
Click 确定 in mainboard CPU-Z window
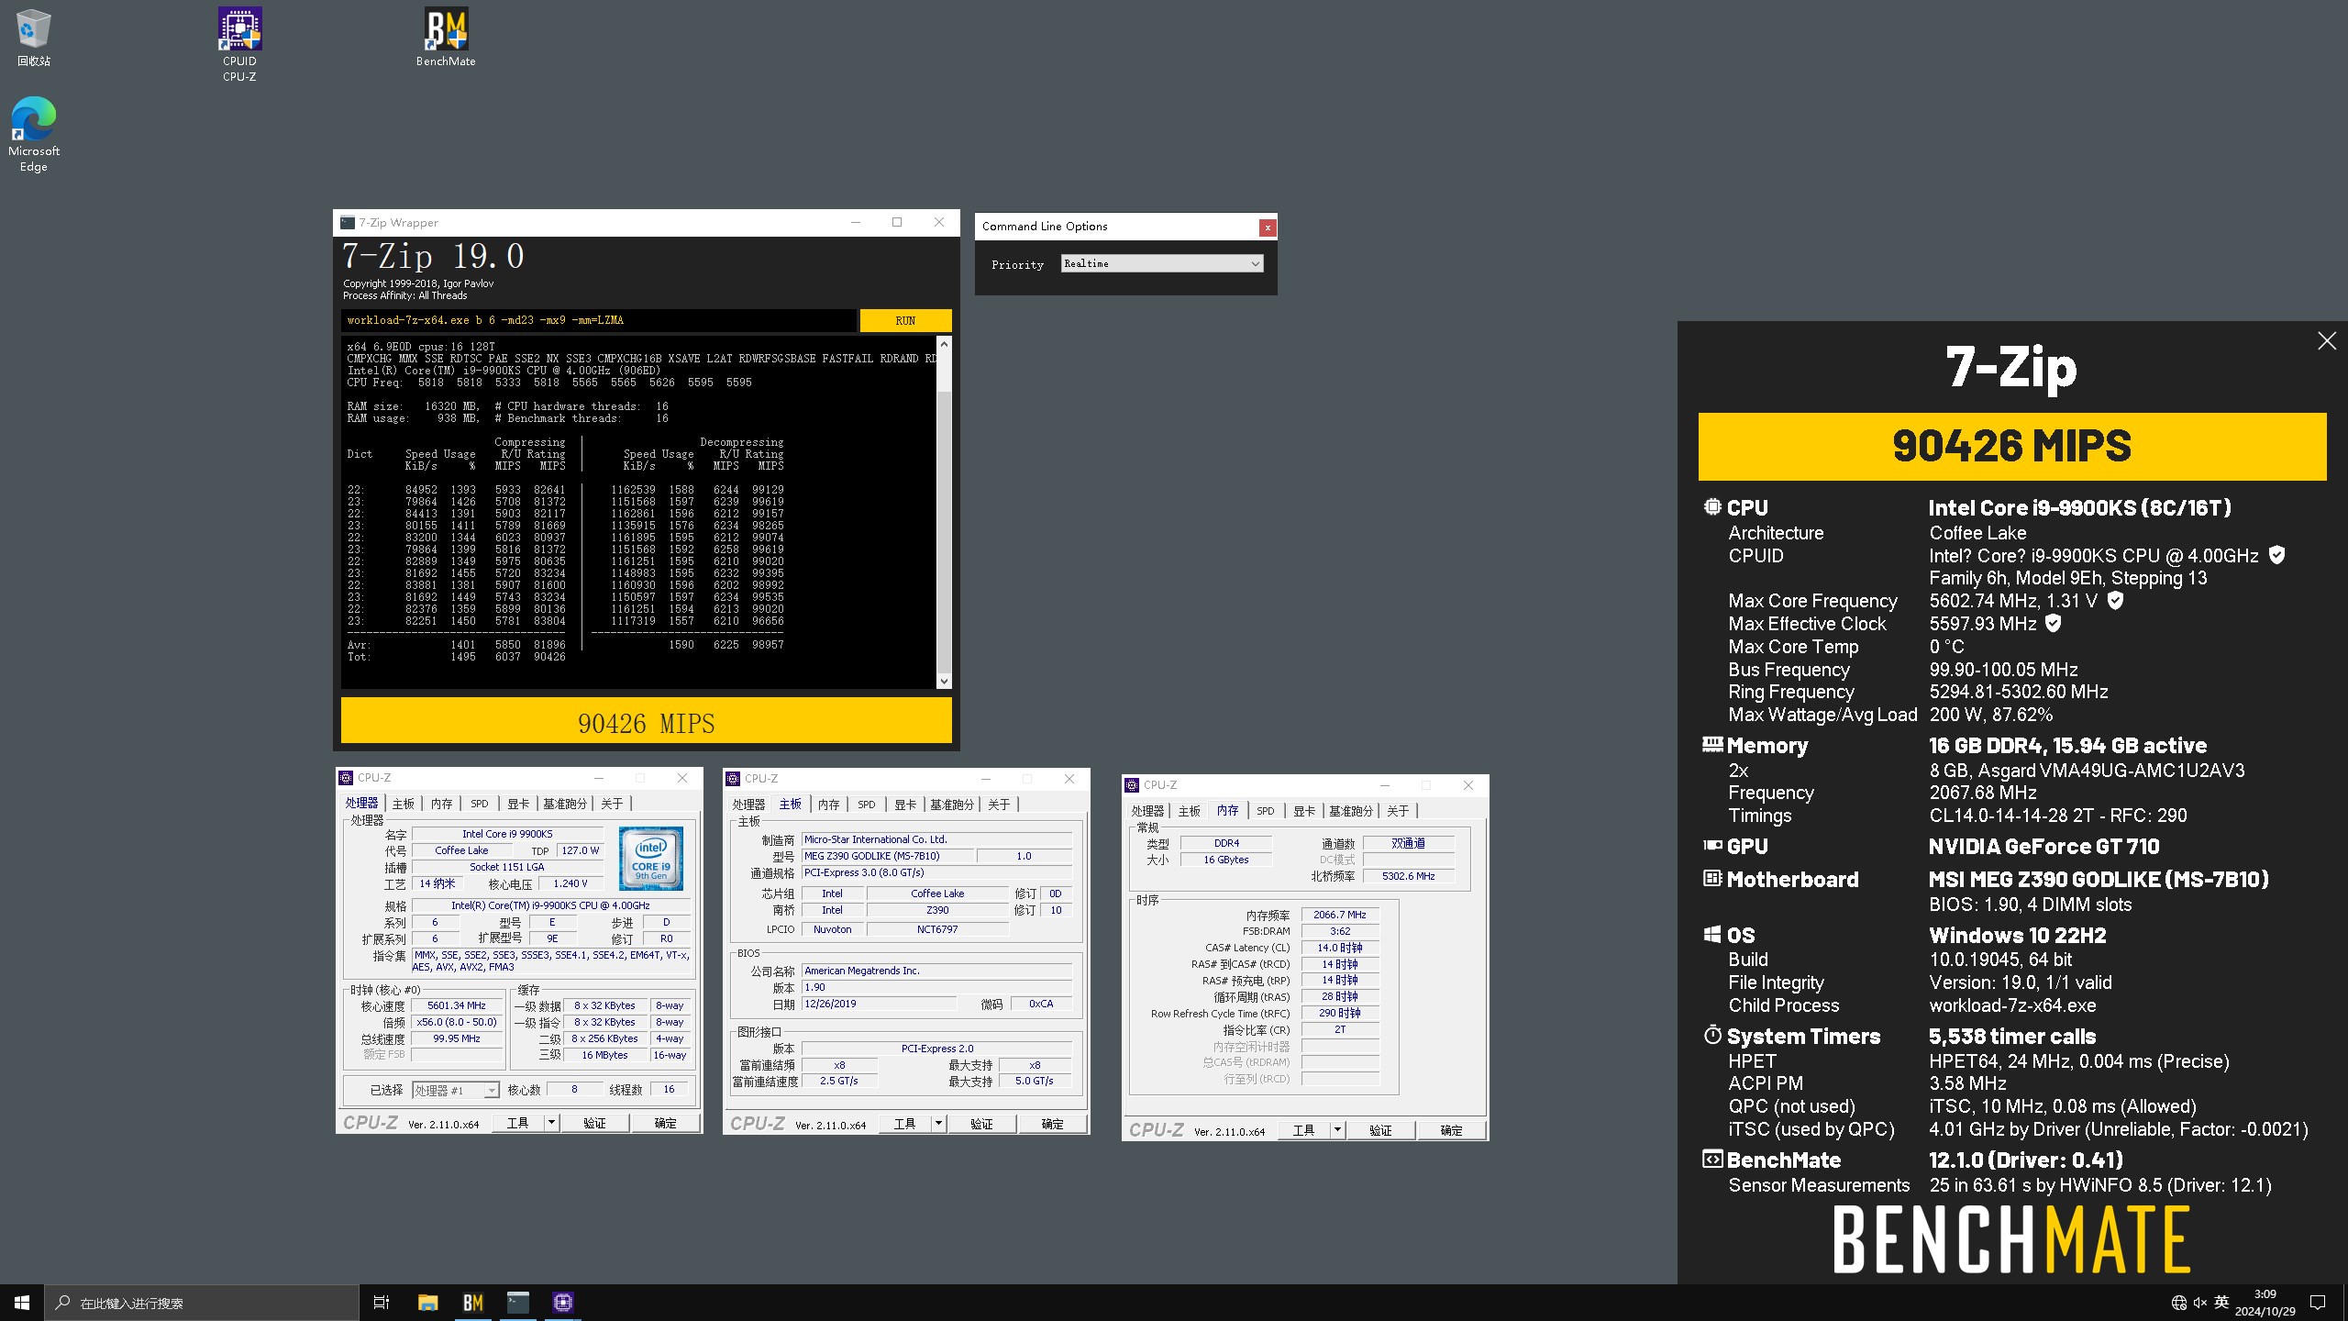[x=1052, y=1124]
